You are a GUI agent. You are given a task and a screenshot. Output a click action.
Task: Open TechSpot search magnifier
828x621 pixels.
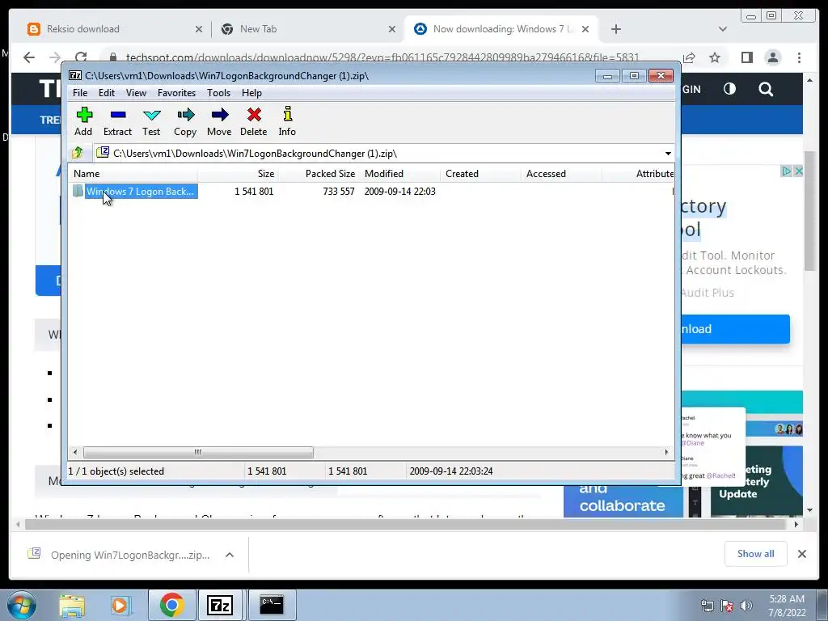(x=766, y=89)
